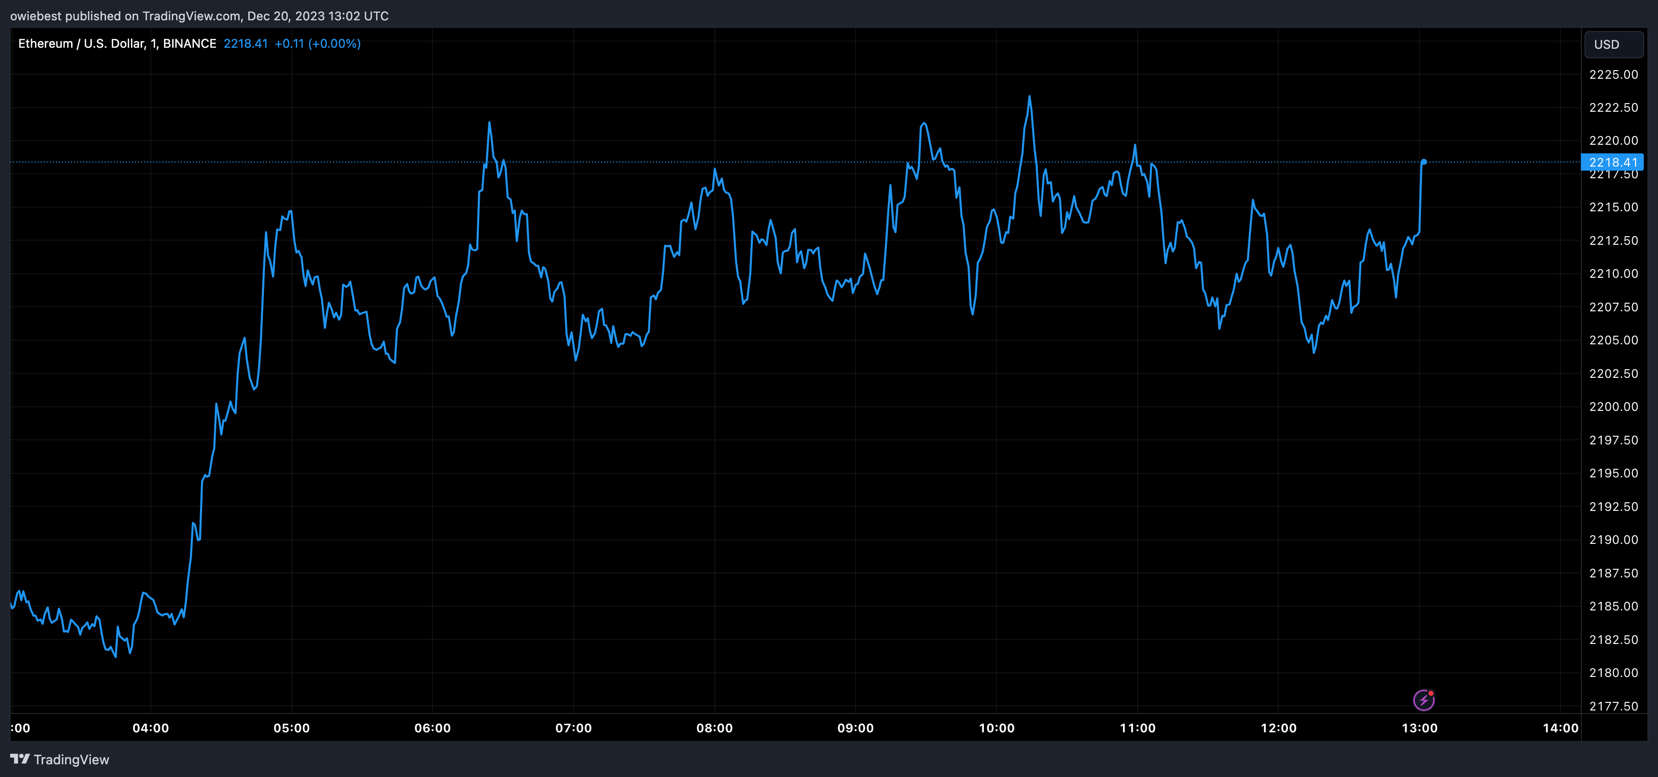Click the red notification dot on the flash icon

1432,693
